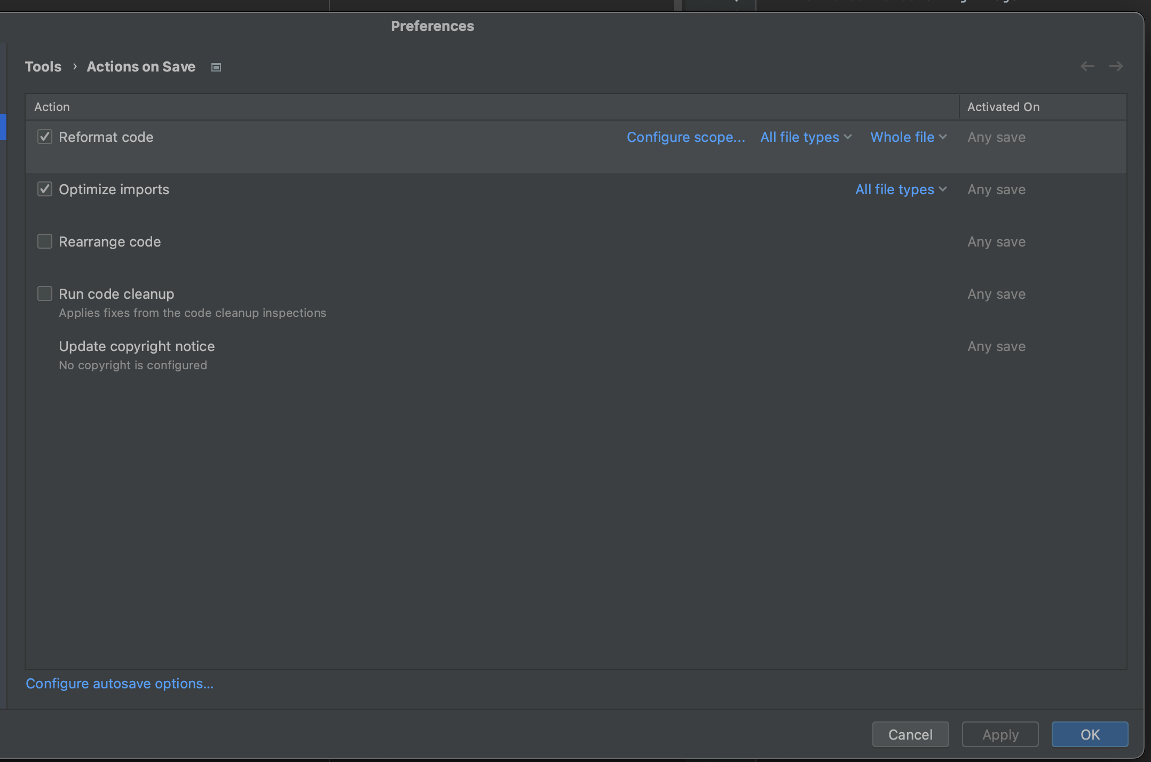Click the Action column header
1151x762 pixels.
coord(52,107)
